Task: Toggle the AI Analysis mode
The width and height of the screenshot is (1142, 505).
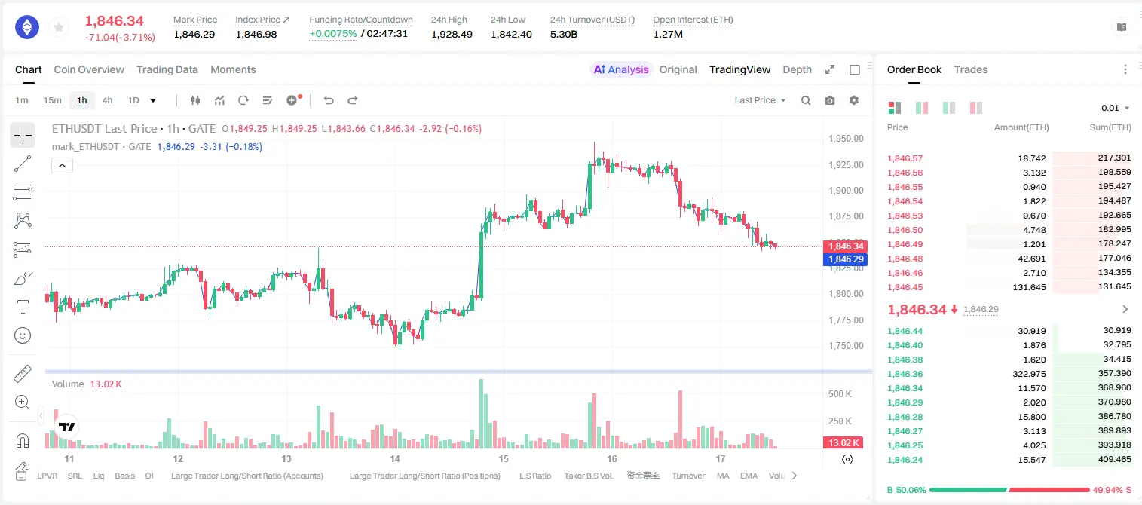Action: click(620, 69)
